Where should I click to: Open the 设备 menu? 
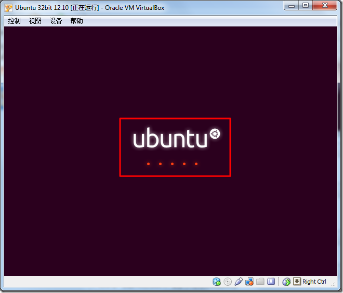[x=56, y=21]
